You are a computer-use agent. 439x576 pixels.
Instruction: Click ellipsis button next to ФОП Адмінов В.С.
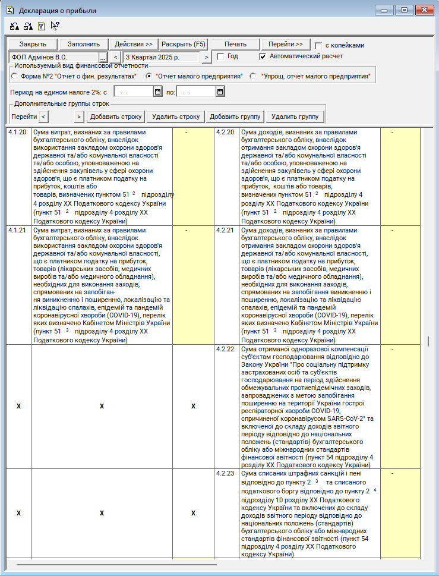(x=103, y=57)
